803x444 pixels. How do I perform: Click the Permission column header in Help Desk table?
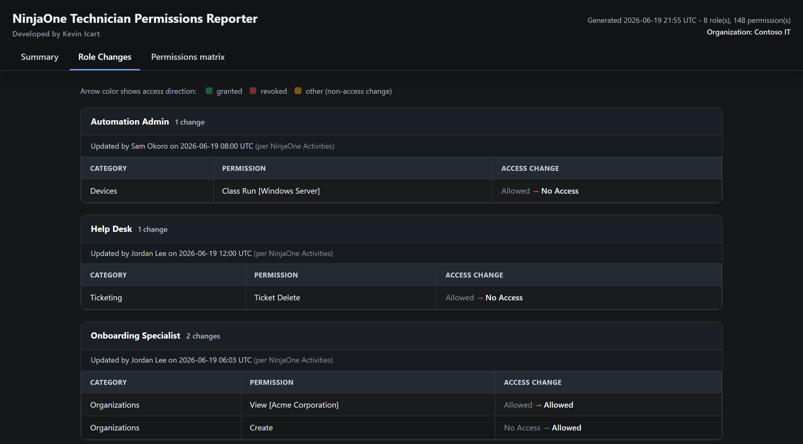point(341,275)
